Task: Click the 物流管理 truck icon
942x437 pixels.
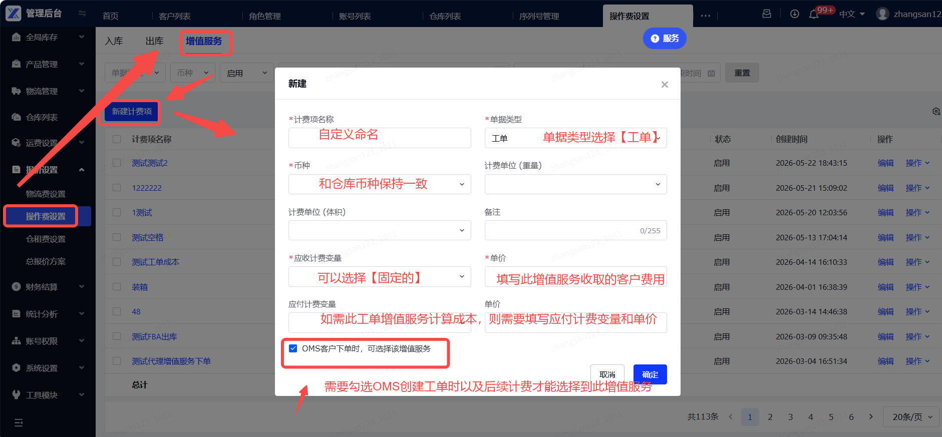Action: click(16, 91)
